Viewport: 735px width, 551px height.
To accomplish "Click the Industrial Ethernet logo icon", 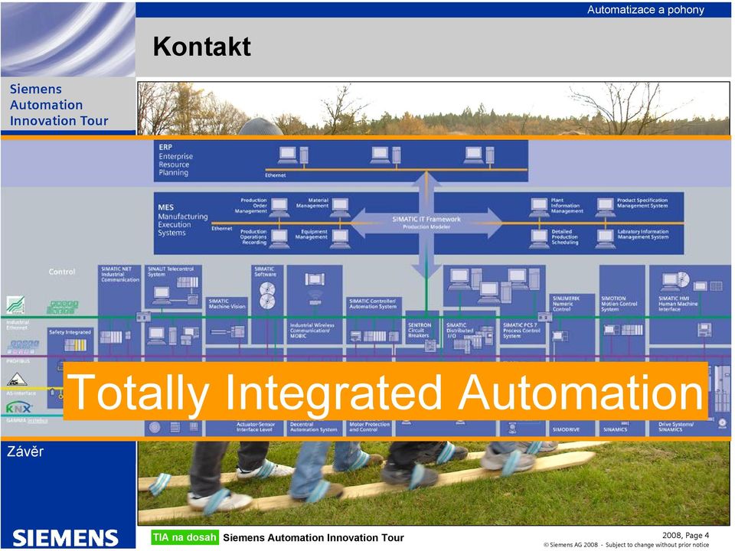I will tap(15, 305).
